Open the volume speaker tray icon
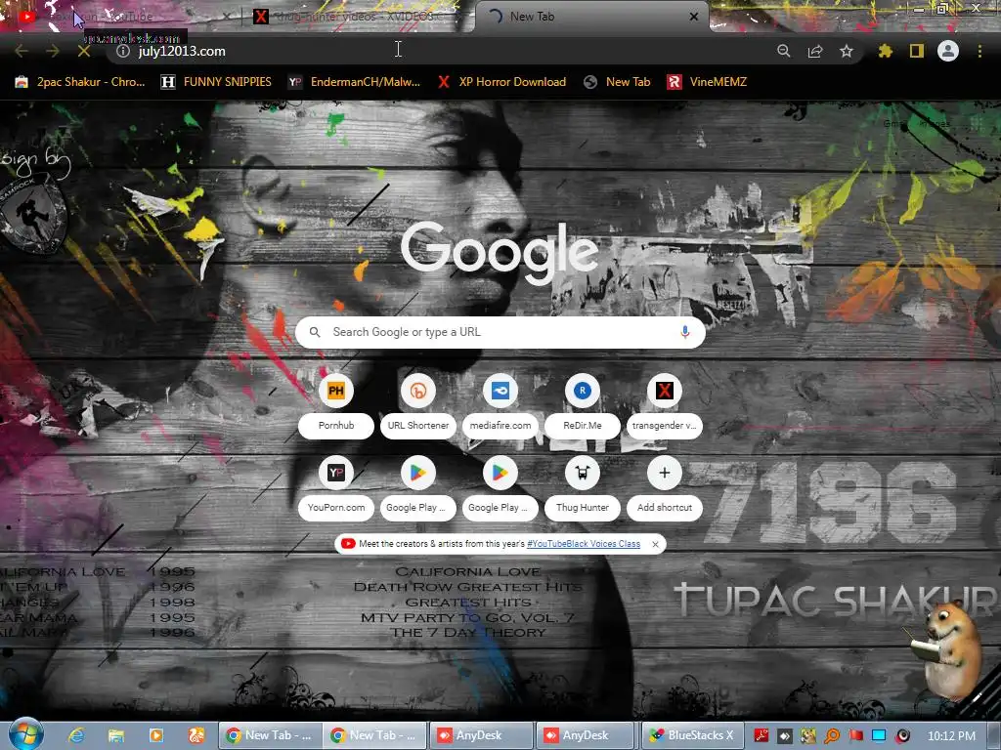Screen dimensions: 1001x750 click(x=902, y=735)
